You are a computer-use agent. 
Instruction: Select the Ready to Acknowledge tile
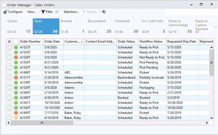click(x=180, y=26)
